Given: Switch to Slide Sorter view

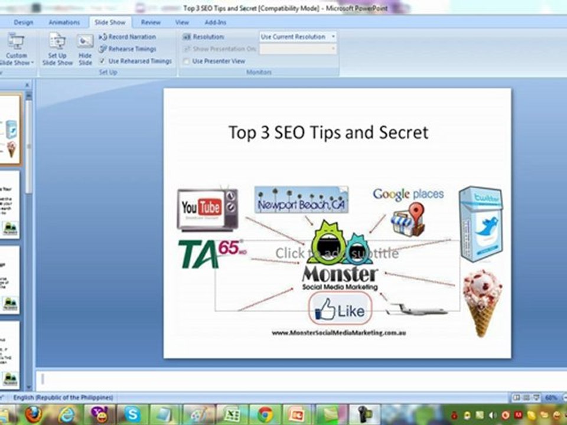Looking at the screenshot, I should pos(526,398).
